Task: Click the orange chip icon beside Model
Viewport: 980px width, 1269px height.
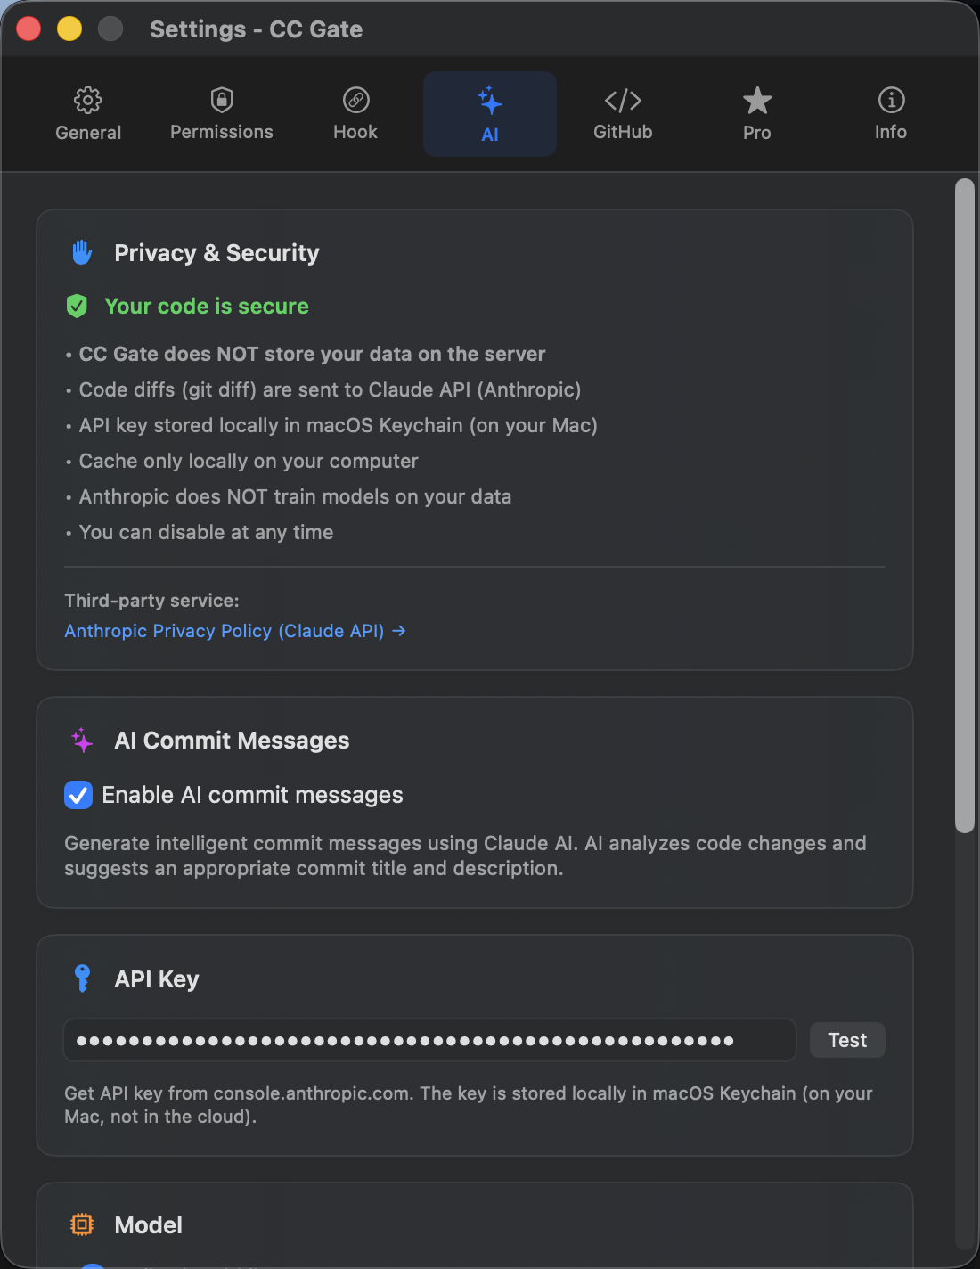Action: [82, 1224]
